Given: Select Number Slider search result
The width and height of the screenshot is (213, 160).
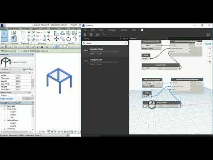Looking at the screenshot, I should [x=105, y=51].
